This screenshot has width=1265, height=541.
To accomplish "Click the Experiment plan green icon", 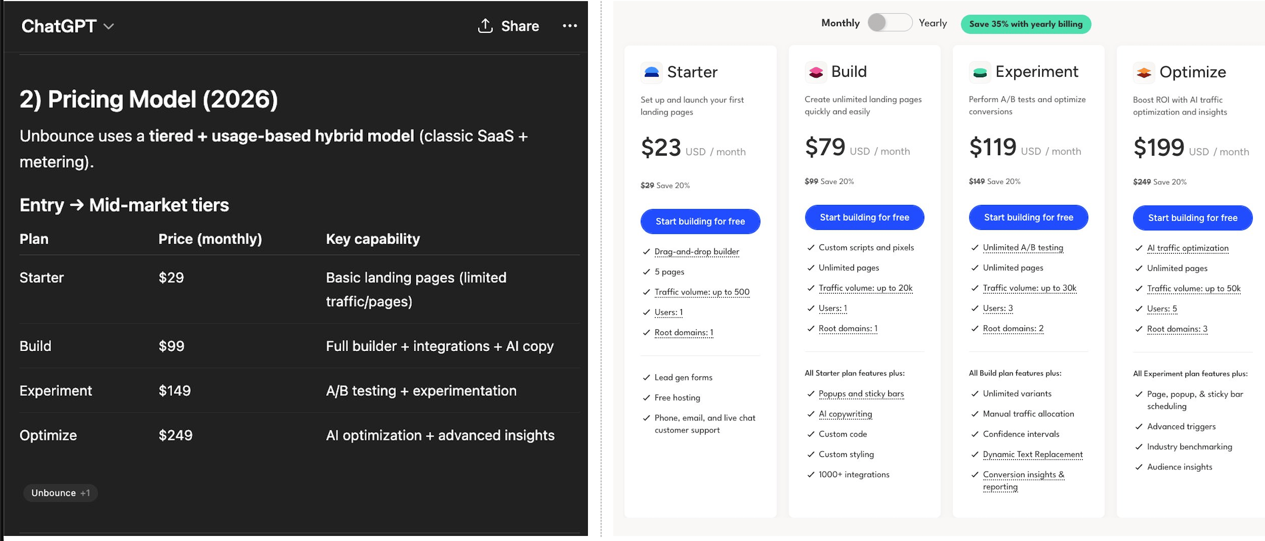I will (979, 72).
